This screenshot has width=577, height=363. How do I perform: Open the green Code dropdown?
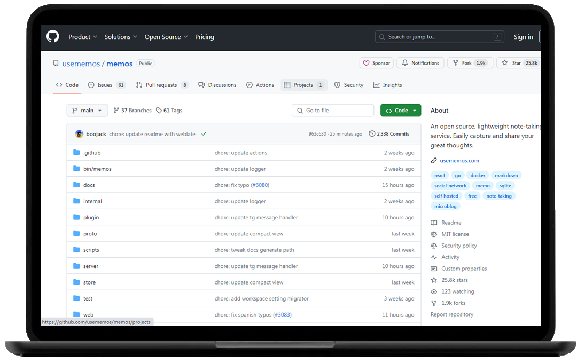point(401,111)
